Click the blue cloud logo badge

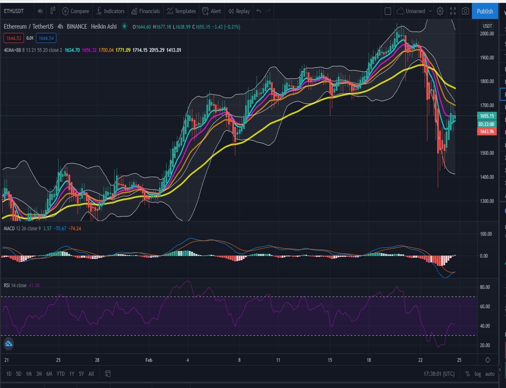tap(9, 344)
